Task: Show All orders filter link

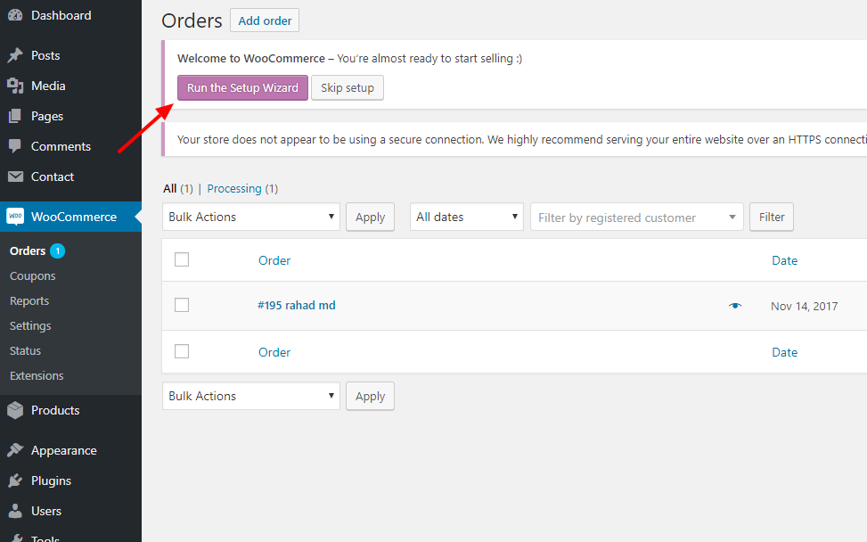Action: (x=170, y=189)
